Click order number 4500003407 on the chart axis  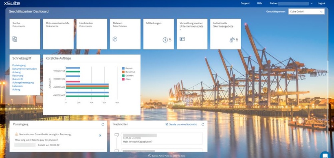click(59, 95)
